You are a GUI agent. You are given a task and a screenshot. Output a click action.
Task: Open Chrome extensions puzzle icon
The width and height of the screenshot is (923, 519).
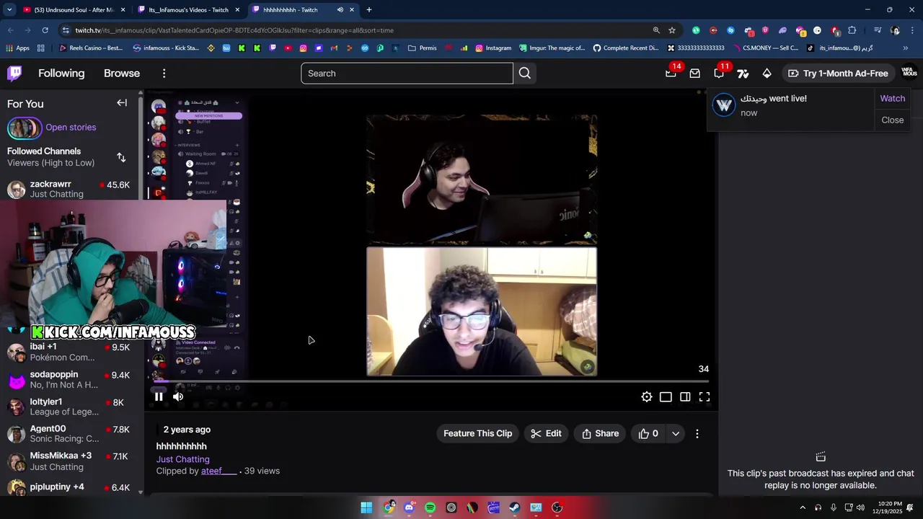pyautogui.click(x=852, y=30)
